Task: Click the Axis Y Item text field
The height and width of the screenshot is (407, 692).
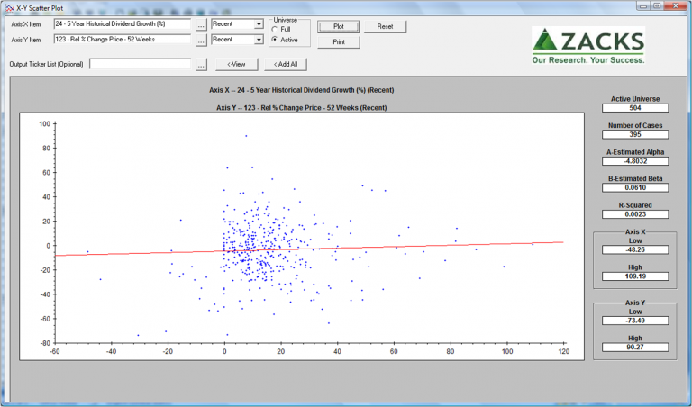Action: (121, 40)
